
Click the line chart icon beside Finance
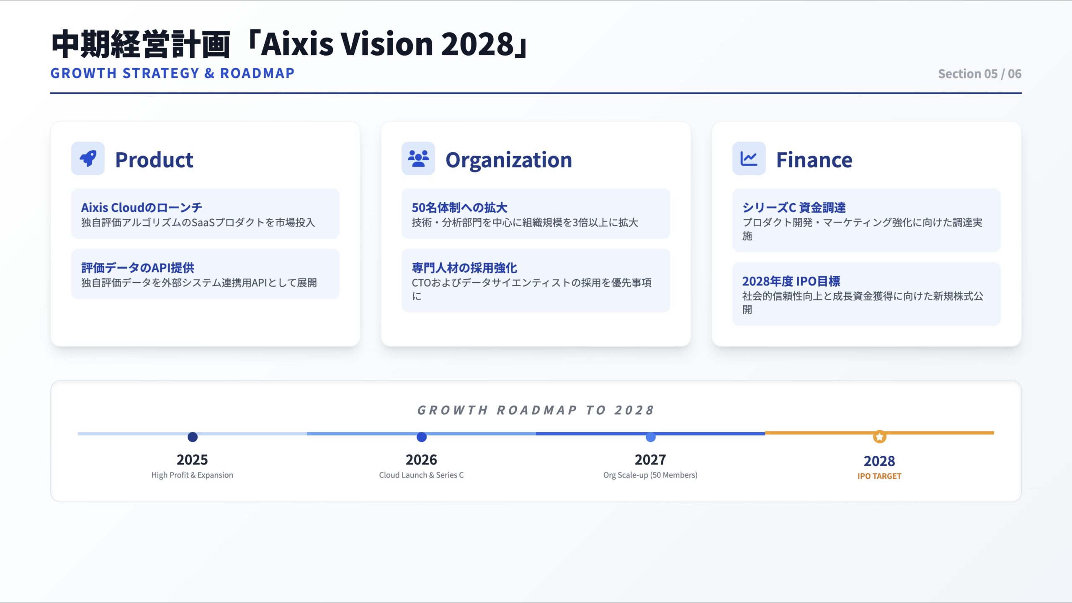pyautogui.click(x=749, y=159)
